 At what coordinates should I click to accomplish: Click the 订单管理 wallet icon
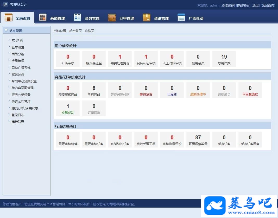coord(112,17)
